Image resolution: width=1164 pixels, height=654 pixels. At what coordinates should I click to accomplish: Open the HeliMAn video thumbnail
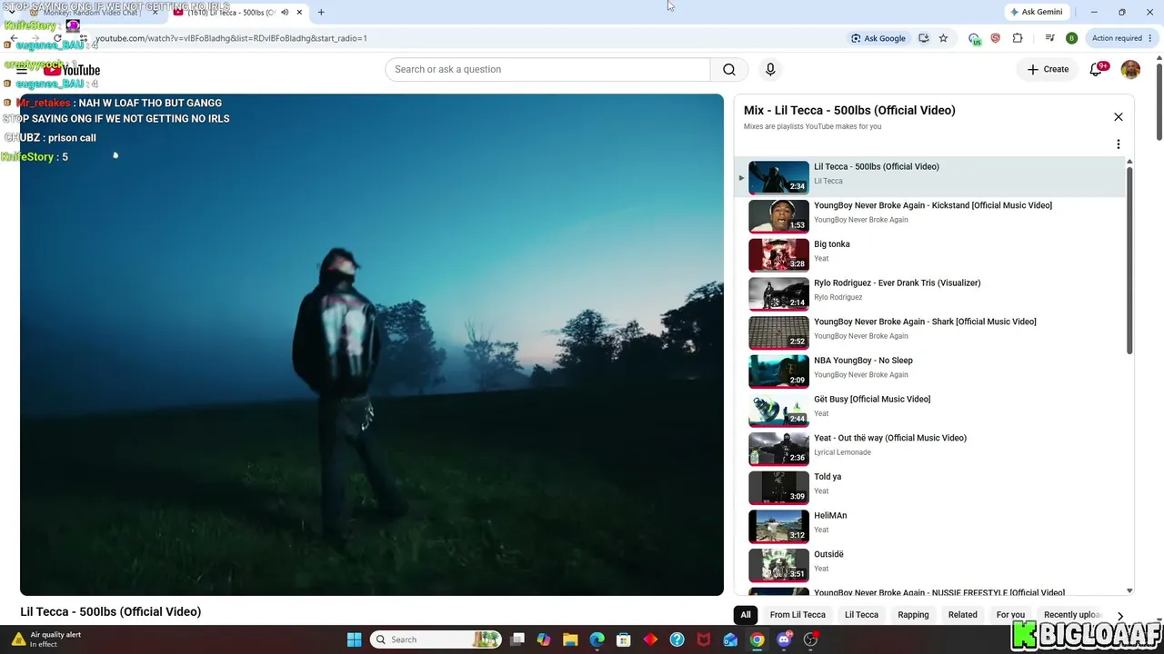(x=778, y=527)
